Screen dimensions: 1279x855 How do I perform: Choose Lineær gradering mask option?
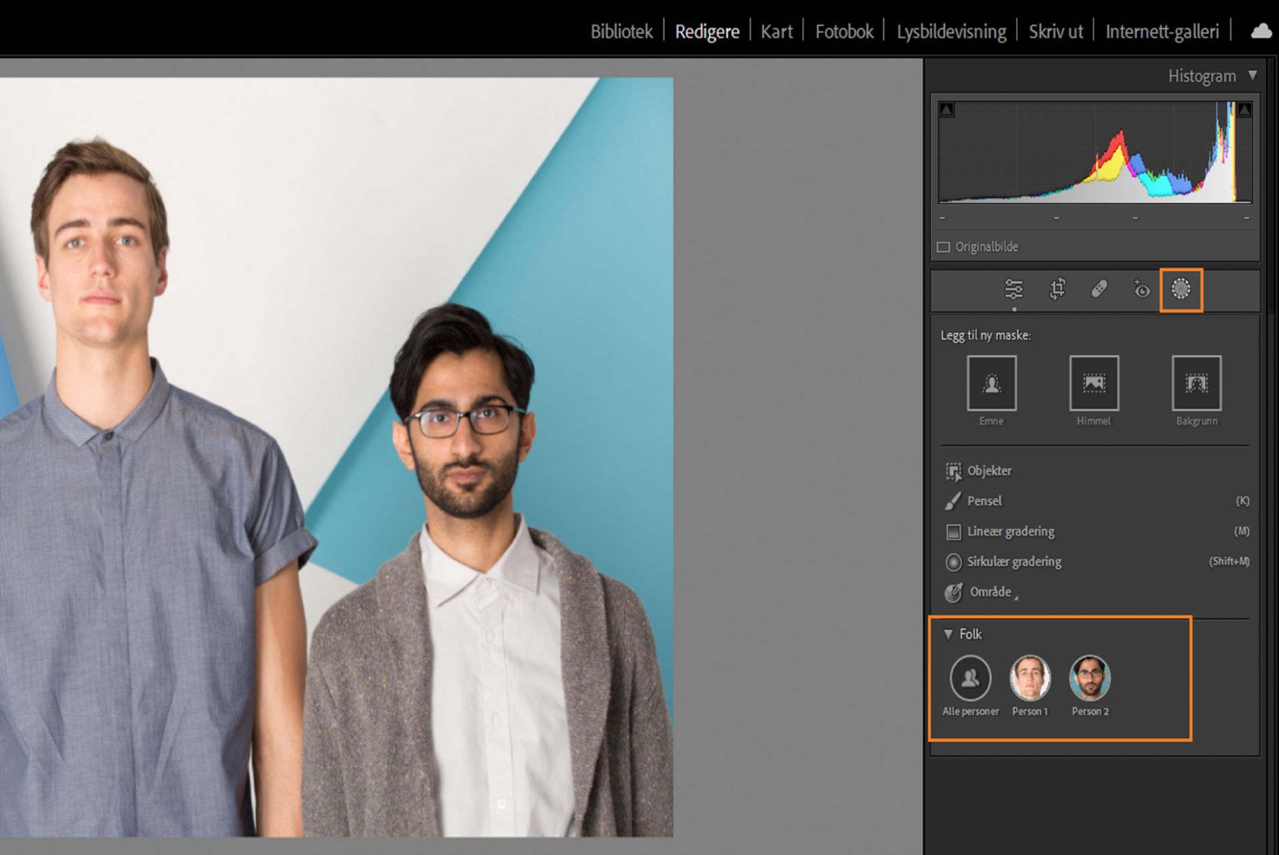tap(1010, 531)
